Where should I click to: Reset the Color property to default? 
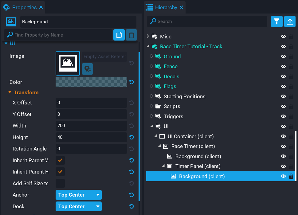click(x=131, y=82)
